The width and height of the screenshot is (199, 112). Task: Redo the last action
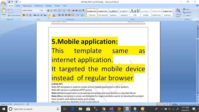[16, 2]
